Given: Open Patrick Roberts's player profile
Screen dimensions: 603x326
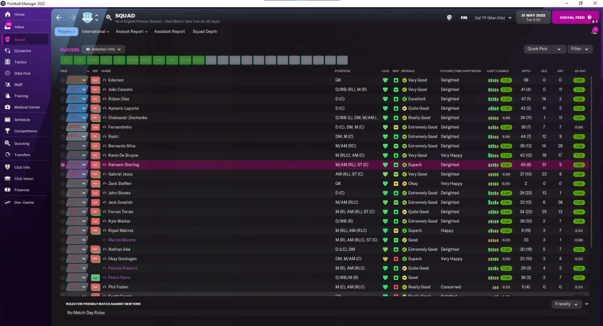Looking at the screenshot, I should (x=123, y=268).
